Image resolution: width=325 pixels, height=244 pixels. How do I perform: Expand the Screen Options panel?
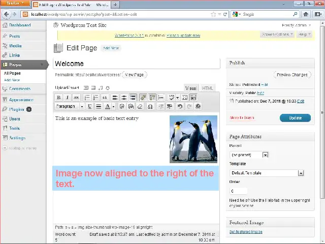(277, 34)
